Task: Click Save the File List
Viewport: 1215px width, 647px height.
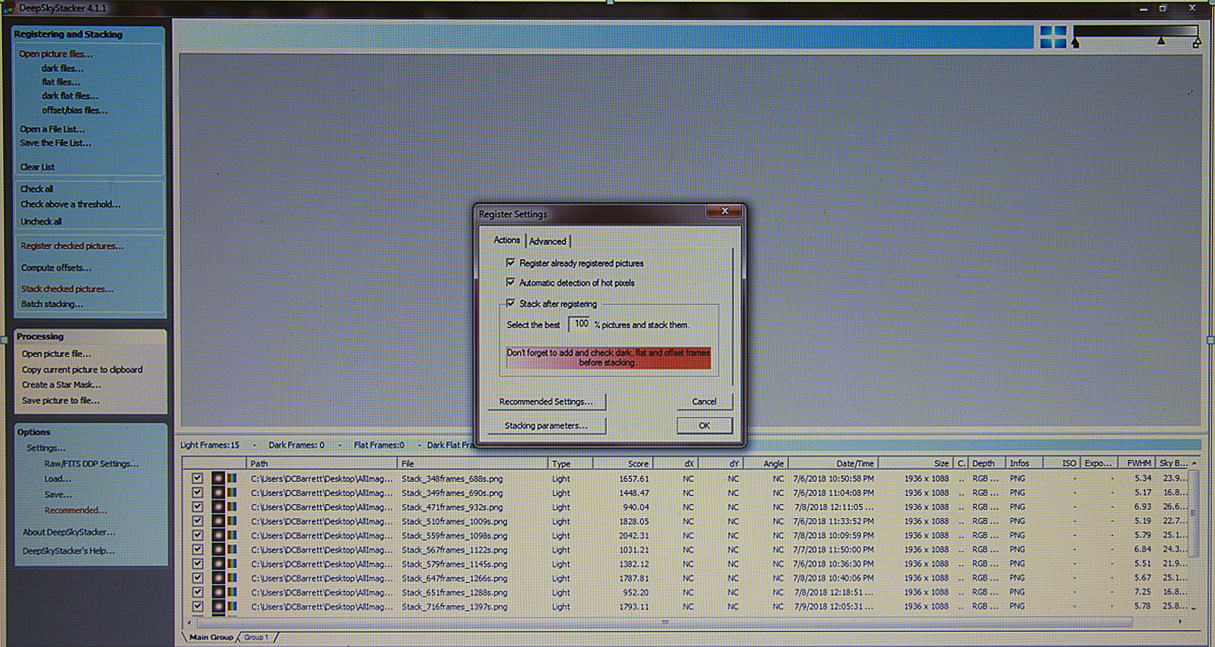Action: (55, 143)
